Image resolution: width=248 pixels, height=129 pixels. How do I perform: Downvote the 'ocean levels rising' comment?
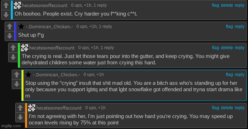click(20, 117)
